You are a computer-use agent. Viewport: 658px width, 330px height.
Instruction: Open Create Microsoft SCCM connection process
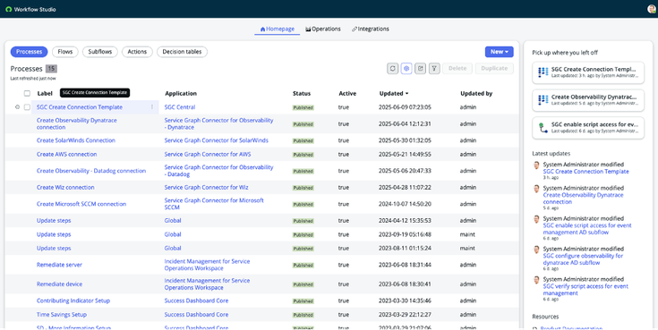81,204
